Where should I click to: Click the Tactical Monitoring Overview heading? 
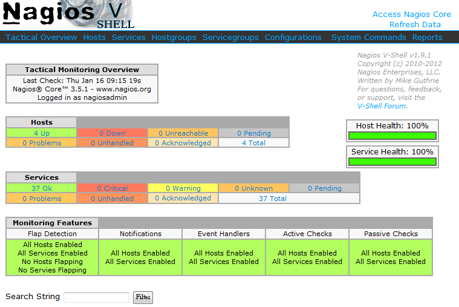82,70
